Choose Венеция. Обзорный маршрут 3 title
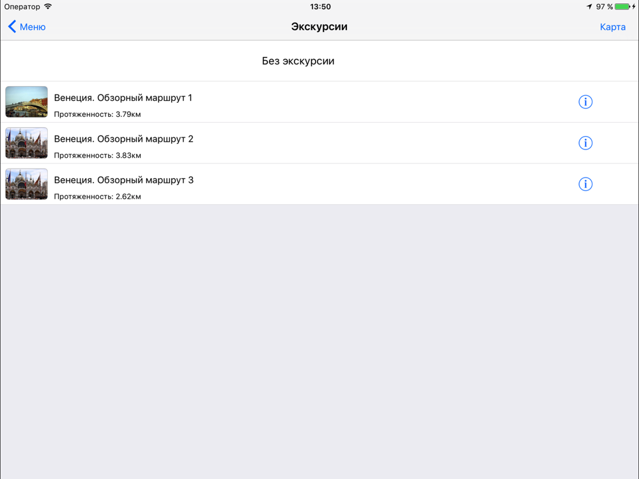This screenshot has height=479, width=639. coord(124,180)
